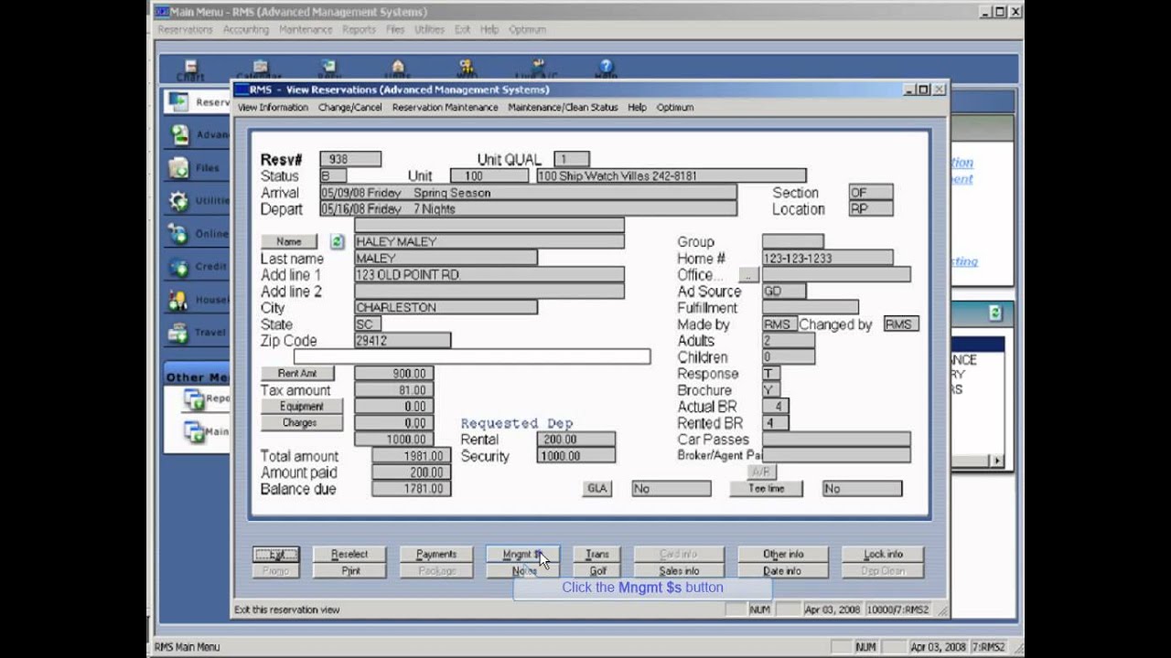Open Reports menu in Main Menu window

(359, 29)
